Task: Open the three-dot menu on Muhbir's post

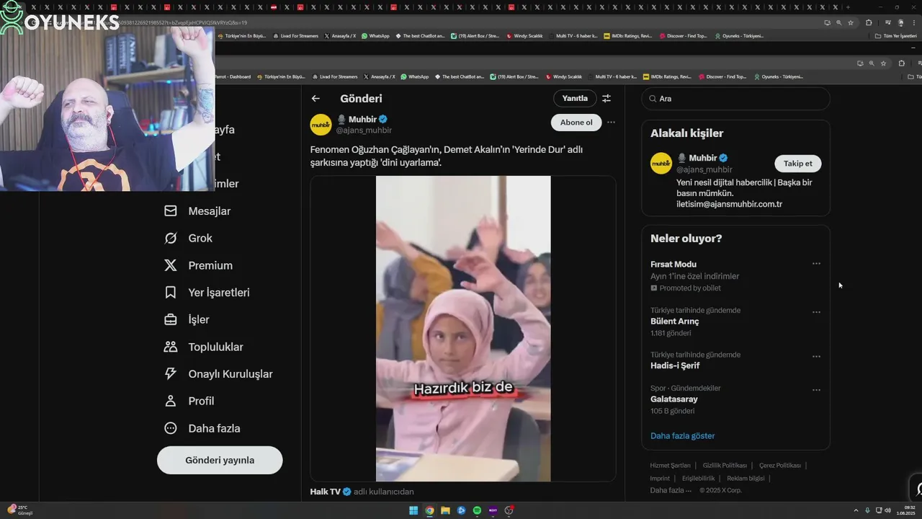Action: [x=611, y=123]
